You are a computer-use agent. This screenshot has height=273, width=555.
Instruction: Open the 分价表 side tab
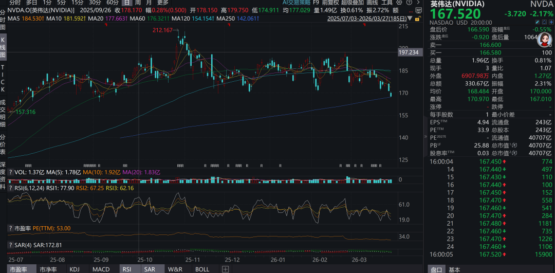[x=3, y=144]
